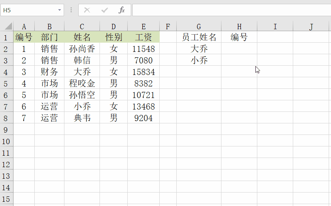
Task: Click the 编号 header cell in column H
Action: (x=239, y=37)
